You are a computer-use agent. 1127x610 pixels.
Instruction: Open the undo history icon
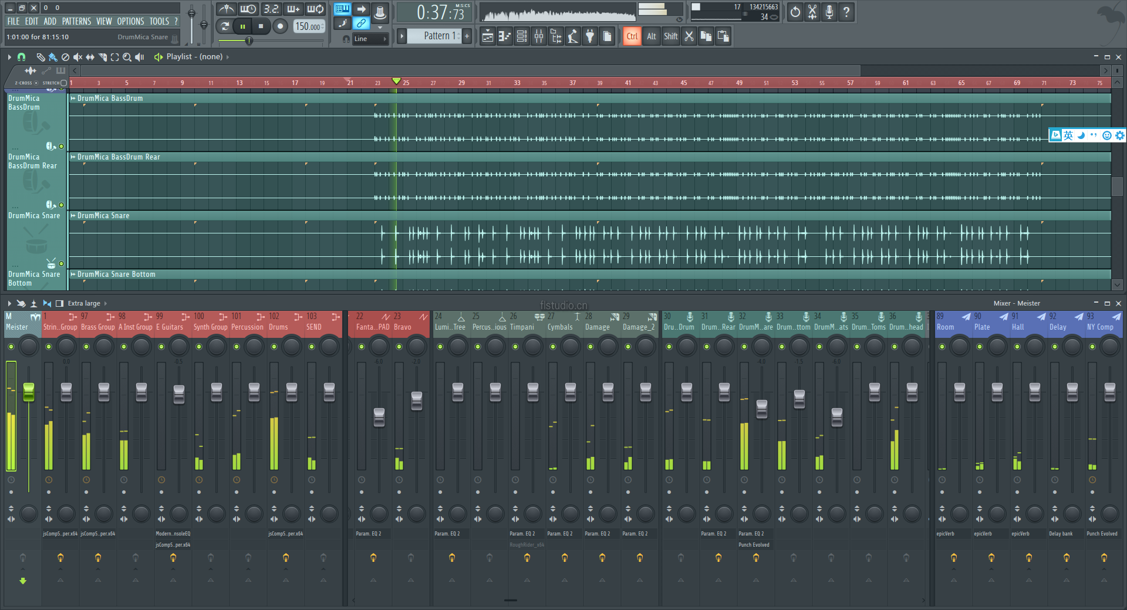click(795, 12)
